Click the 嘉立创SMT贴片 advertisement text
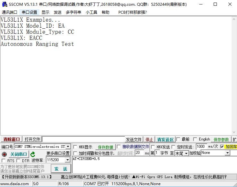The height and width of the screenshot is (187, 237). pyautogui.click(x=95, y=177)
